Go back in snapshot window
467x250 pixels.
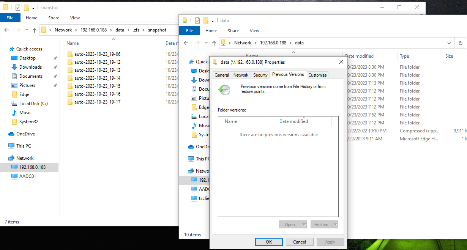[x=7, y=30]
